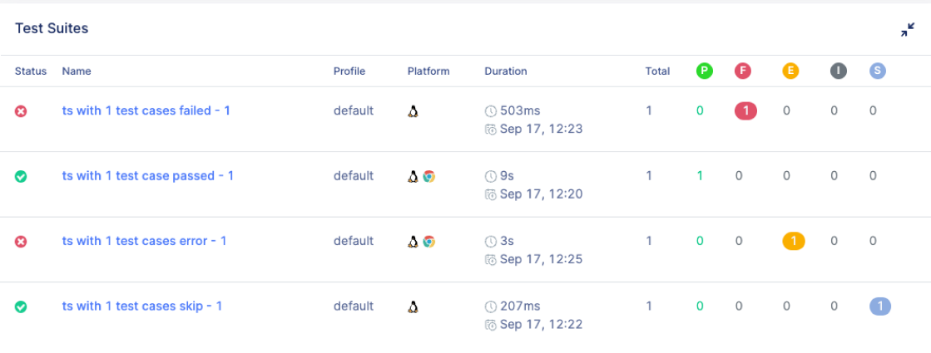
Task: Click the red Failed column icon
Action: (x=743, y=71)
